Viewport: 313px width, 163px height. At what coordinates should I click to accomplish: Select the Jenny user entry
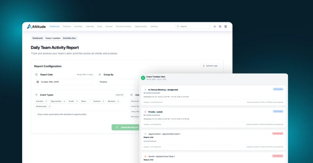pos(135,112)
